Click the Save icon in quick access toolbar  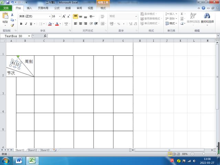pos(8,2)
